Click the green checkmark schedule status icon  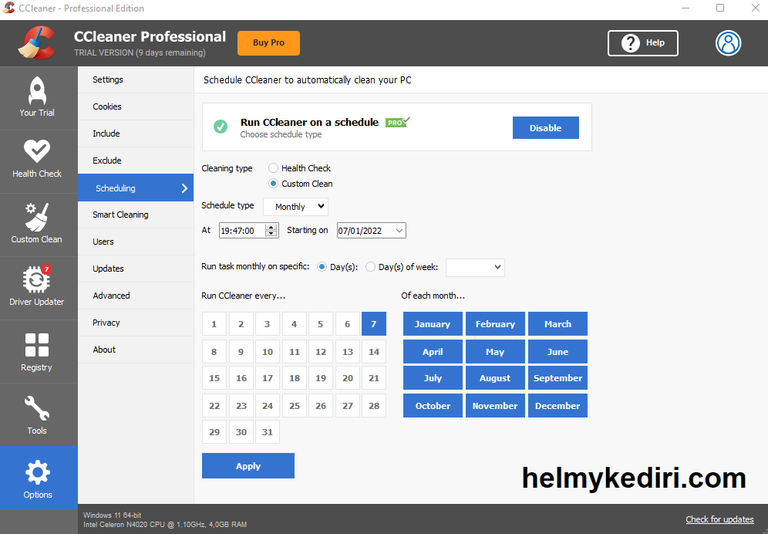click(x=221, y=127)
